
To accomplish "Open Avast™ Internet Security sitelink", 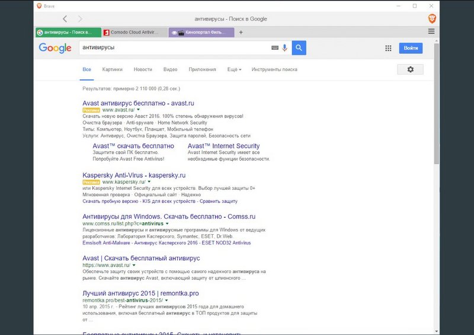I will click(x=224, y=146).
